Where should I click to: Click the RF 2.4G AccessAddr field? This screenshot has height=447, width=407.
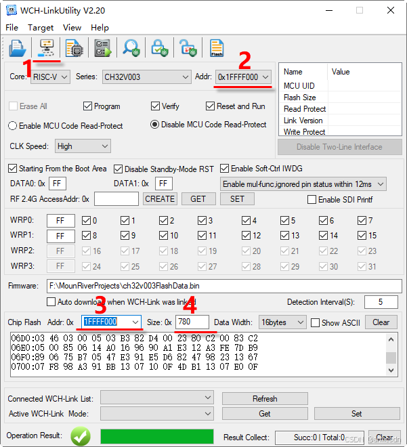(x=116, y=198)
